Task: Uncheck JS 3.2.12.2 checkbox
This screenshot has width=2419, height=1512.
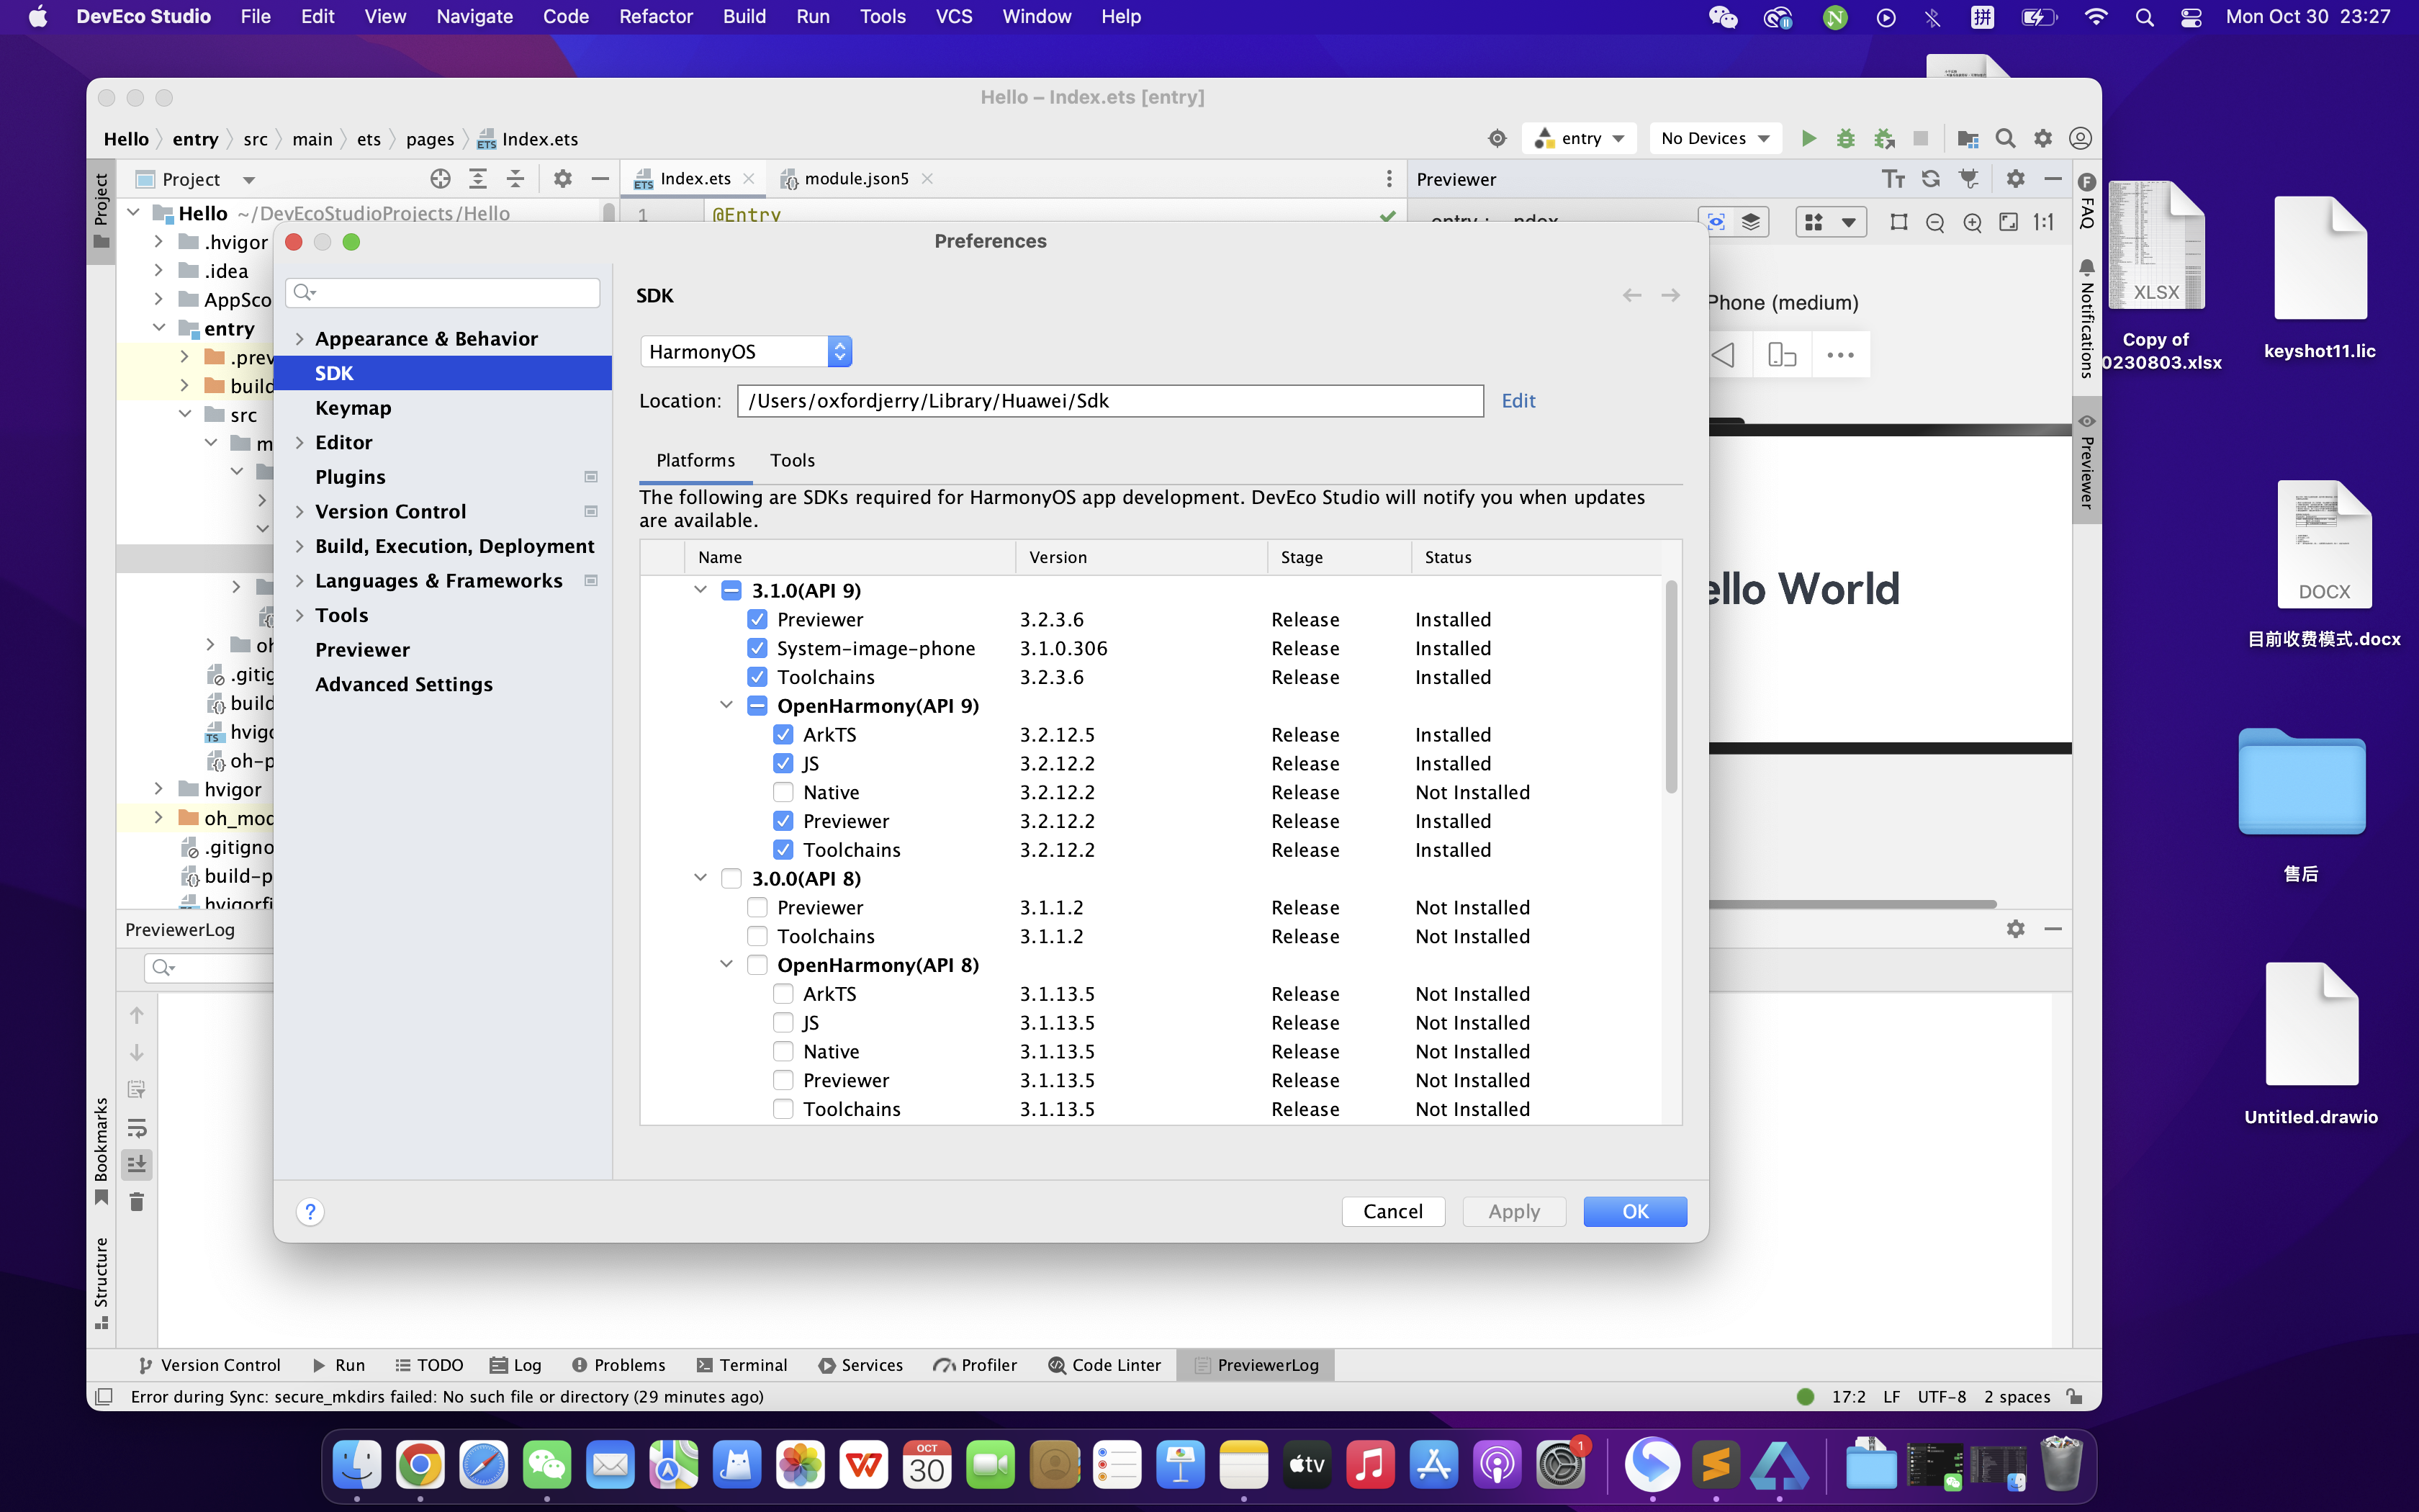Action: [784, 763]
